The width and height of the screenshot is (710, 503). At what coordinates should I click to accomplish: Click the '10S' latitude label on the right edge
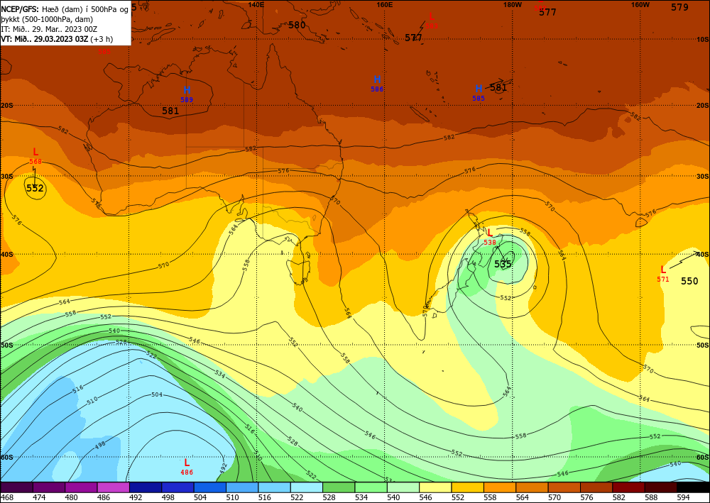702,39
